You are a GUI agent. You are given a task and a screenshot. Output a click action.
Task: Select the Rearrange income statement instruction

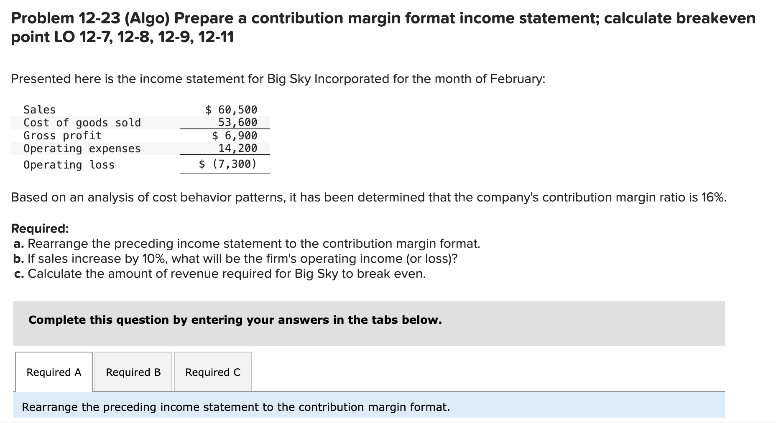tap(235, 407)
